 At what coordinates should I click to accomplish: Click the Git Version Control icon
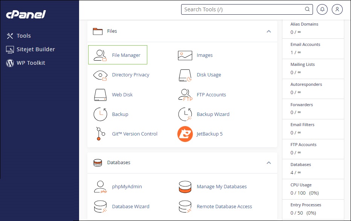coord(99,134)
